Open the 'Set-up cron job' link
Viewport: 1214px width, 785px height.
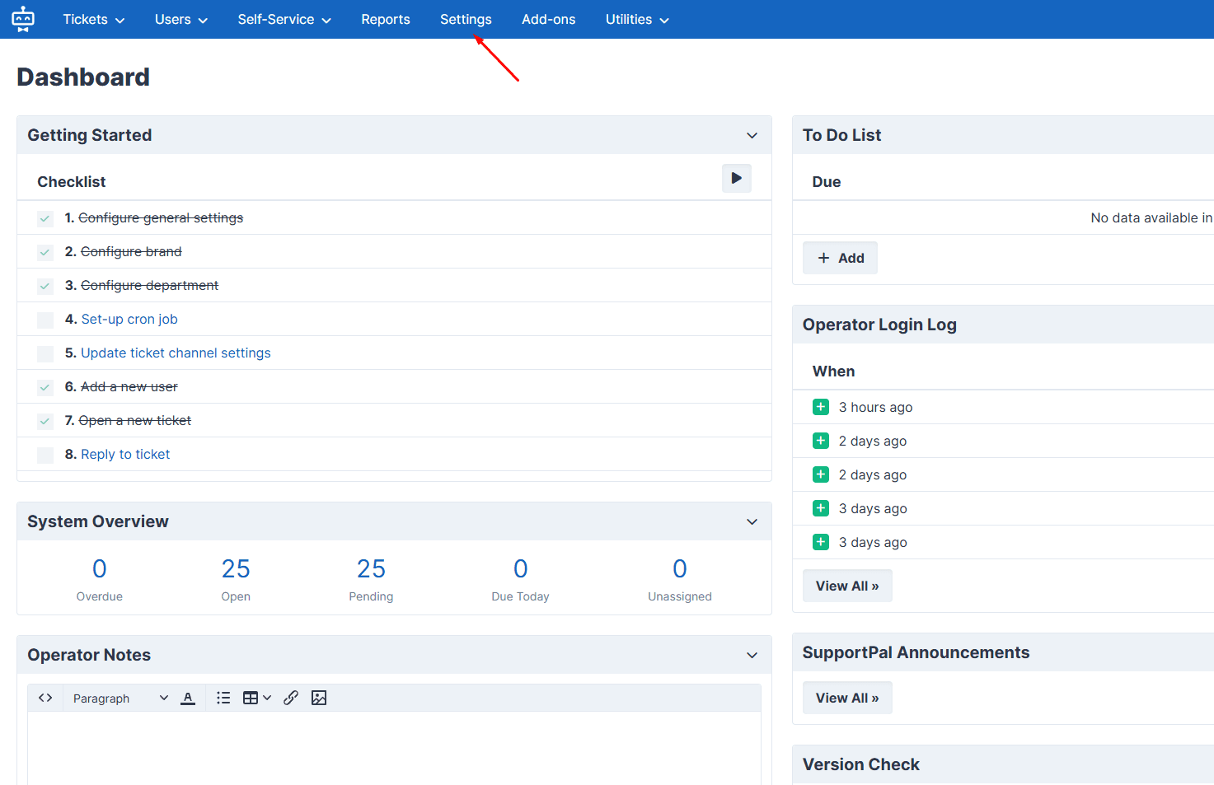click(129, 319)
